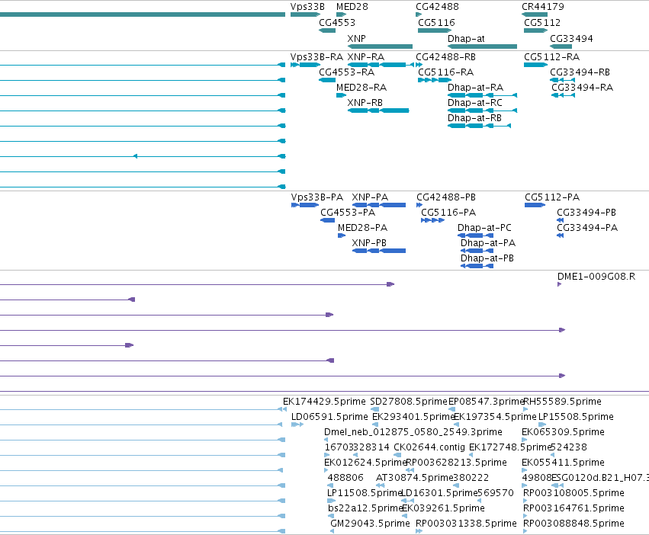Select EST SD27808.5prime

pyautogui.click(x=409, y=402)
